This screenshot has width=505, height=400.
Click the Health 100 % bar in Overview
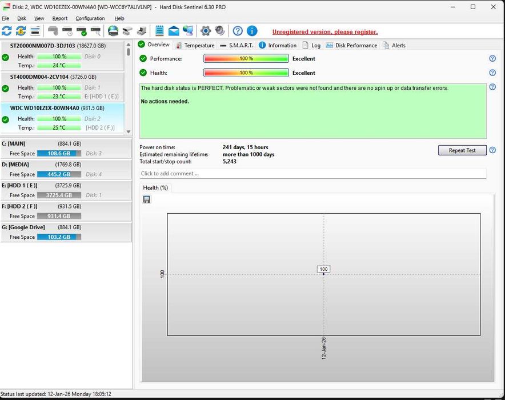[x=246, y=73]
